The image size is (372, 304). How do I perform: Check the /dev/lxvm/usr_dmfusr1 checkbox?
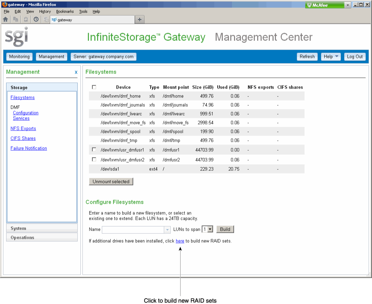point(94,150)
